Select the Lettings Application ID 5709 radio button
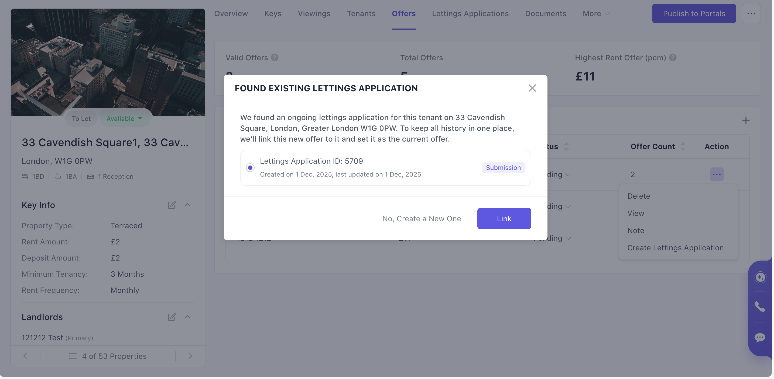The width and height of the screenshot is (774, 379). point(250,168)
